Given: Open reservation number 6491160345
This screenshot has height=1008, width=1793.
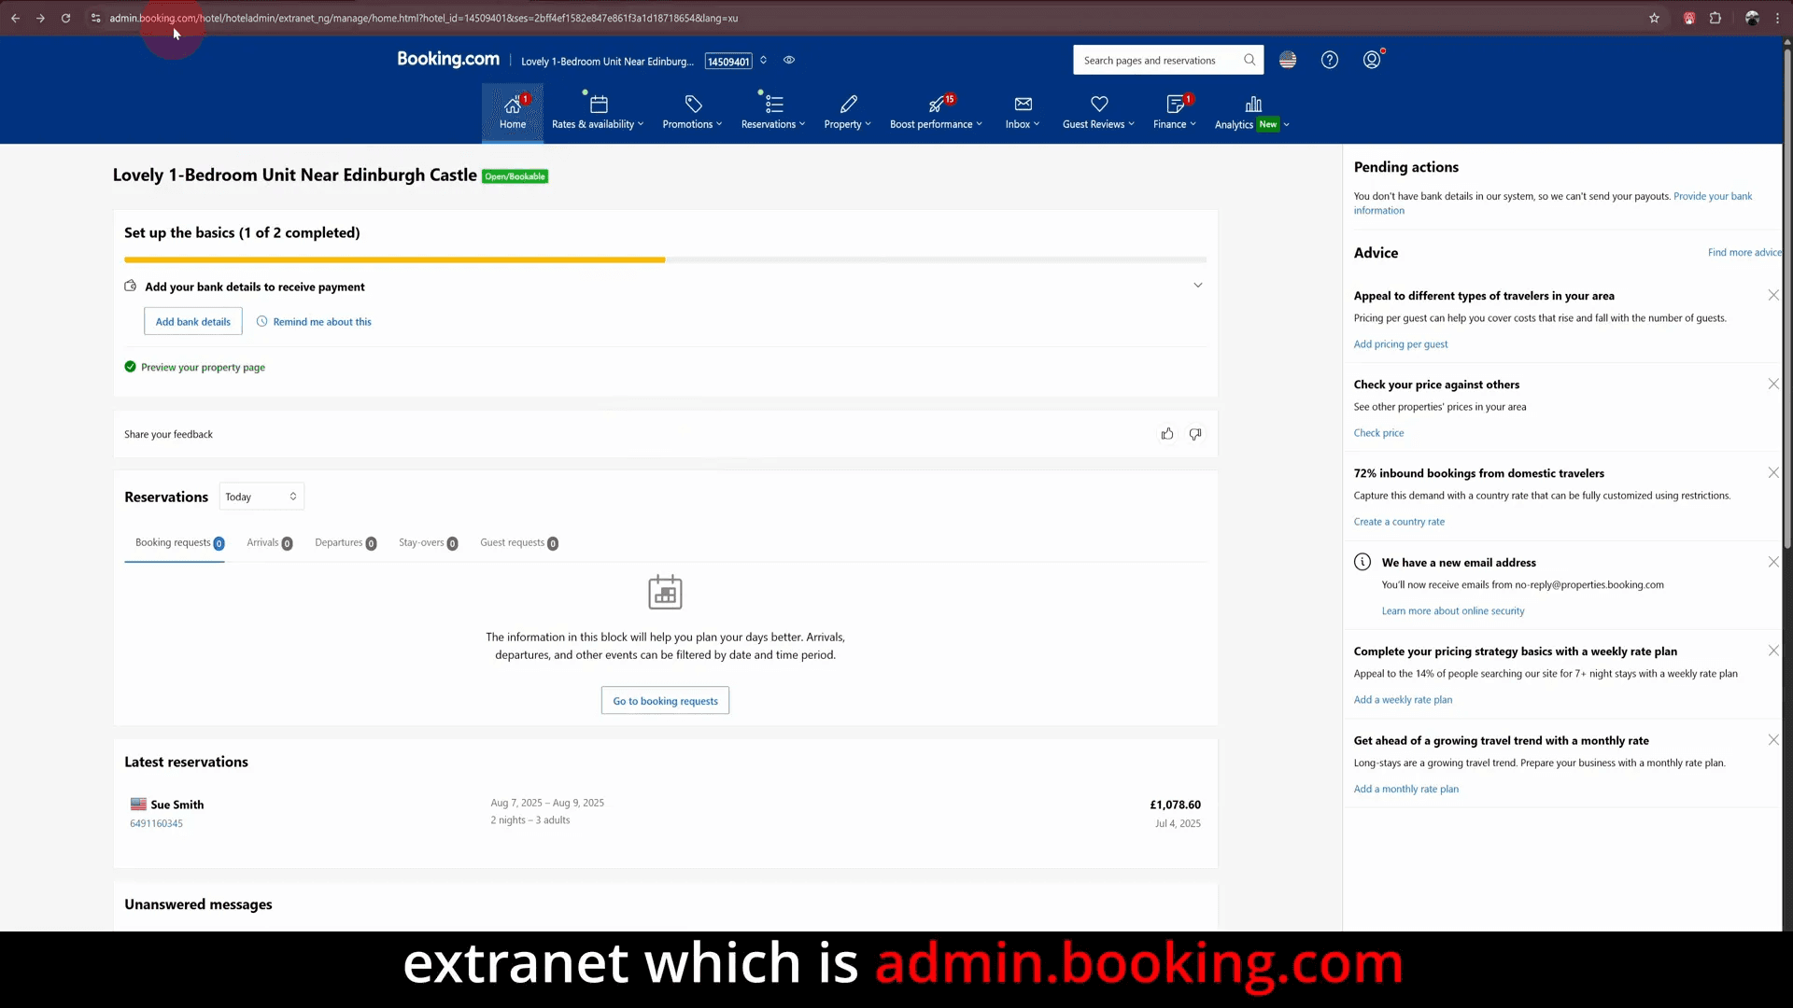Looking at the screenshot, I should (x=156, y=823).
